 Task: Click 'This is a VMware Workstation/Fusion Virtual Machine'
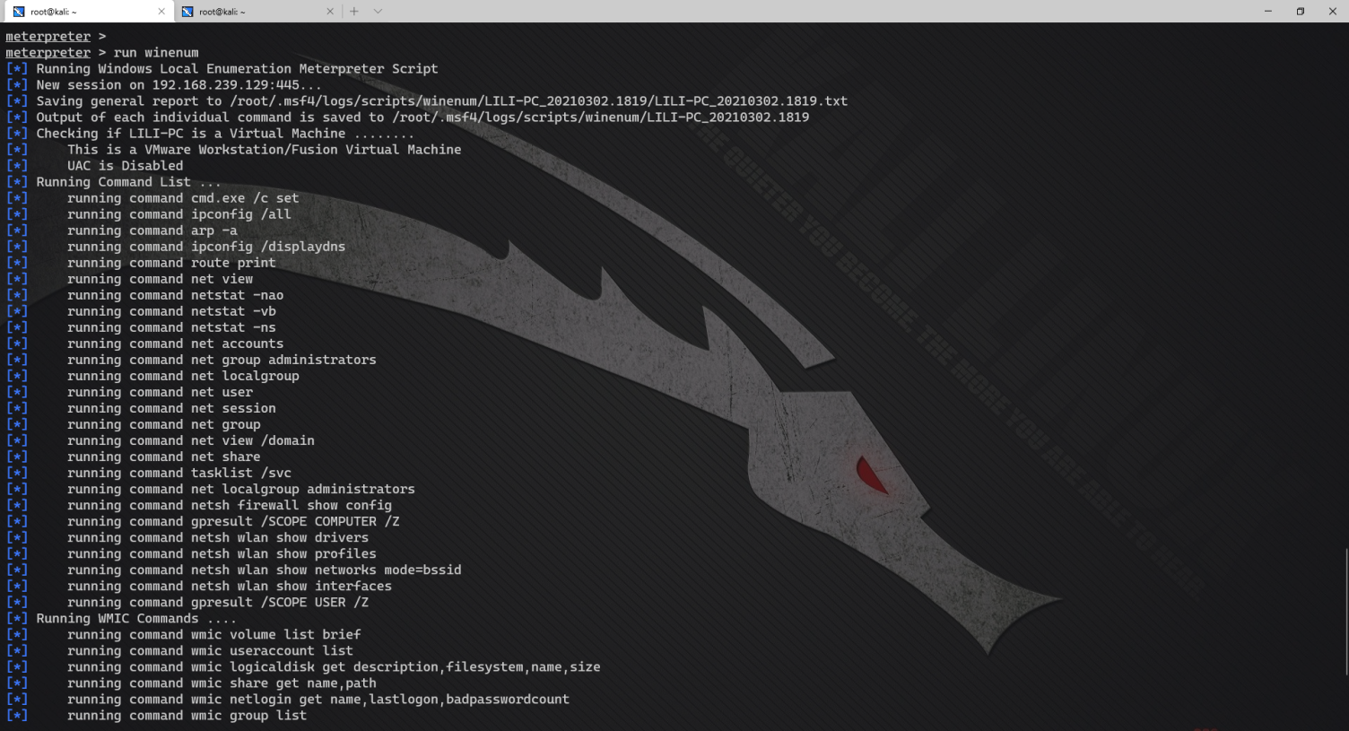coord(264,150)
